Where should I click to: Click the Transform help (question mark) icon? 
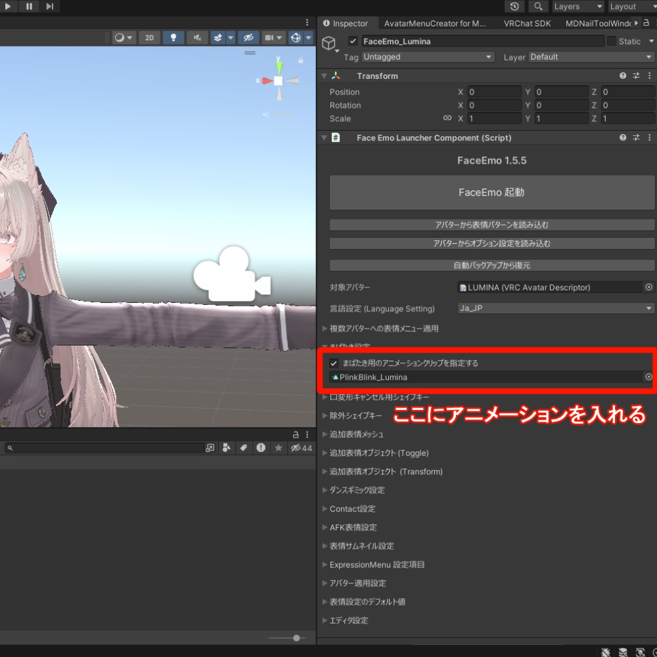click(622, 76)
